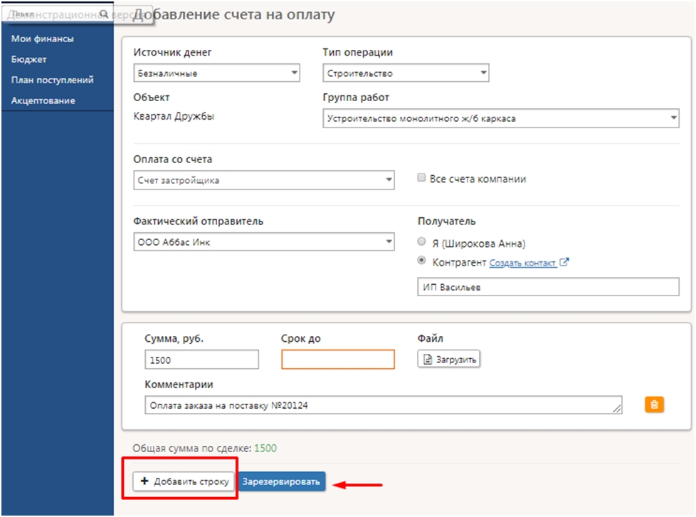
Task: Open План поступлений in sidebar
Action: [53, 80]
